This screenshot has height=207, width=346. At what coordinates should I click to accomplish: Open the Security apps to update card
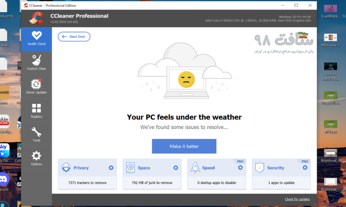[281, 183]
